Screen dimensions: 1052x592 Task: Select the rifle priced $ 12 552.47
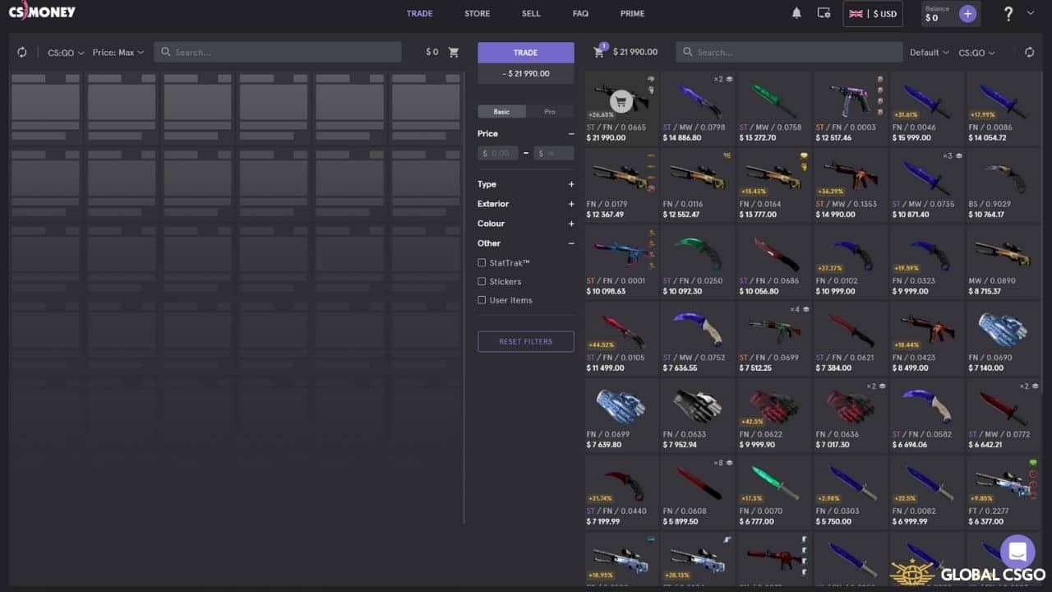click(697, 184)
